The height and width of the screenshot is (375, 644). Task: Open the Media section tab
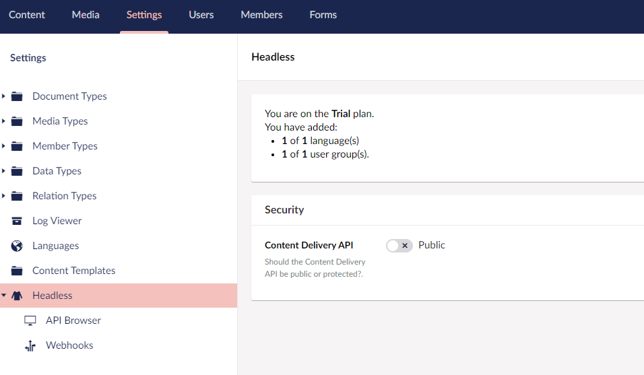click(86, 15)
